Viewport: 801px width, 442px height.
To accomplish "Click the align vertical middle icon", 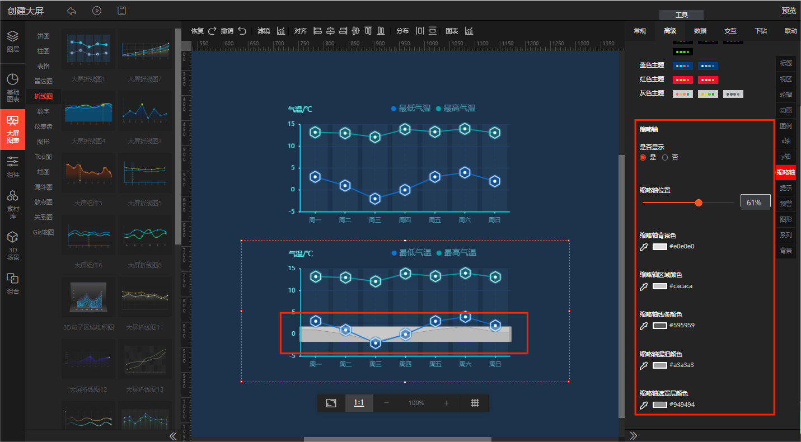I will click(355, 31).
